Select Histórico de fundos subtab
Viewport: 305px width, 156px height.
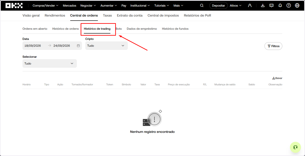pos(175,29)
